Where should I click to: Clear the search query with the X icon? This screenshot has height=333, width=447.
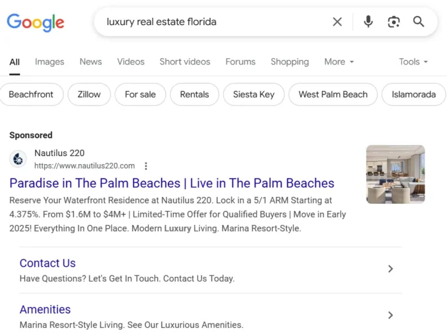[x=337, y=22]
